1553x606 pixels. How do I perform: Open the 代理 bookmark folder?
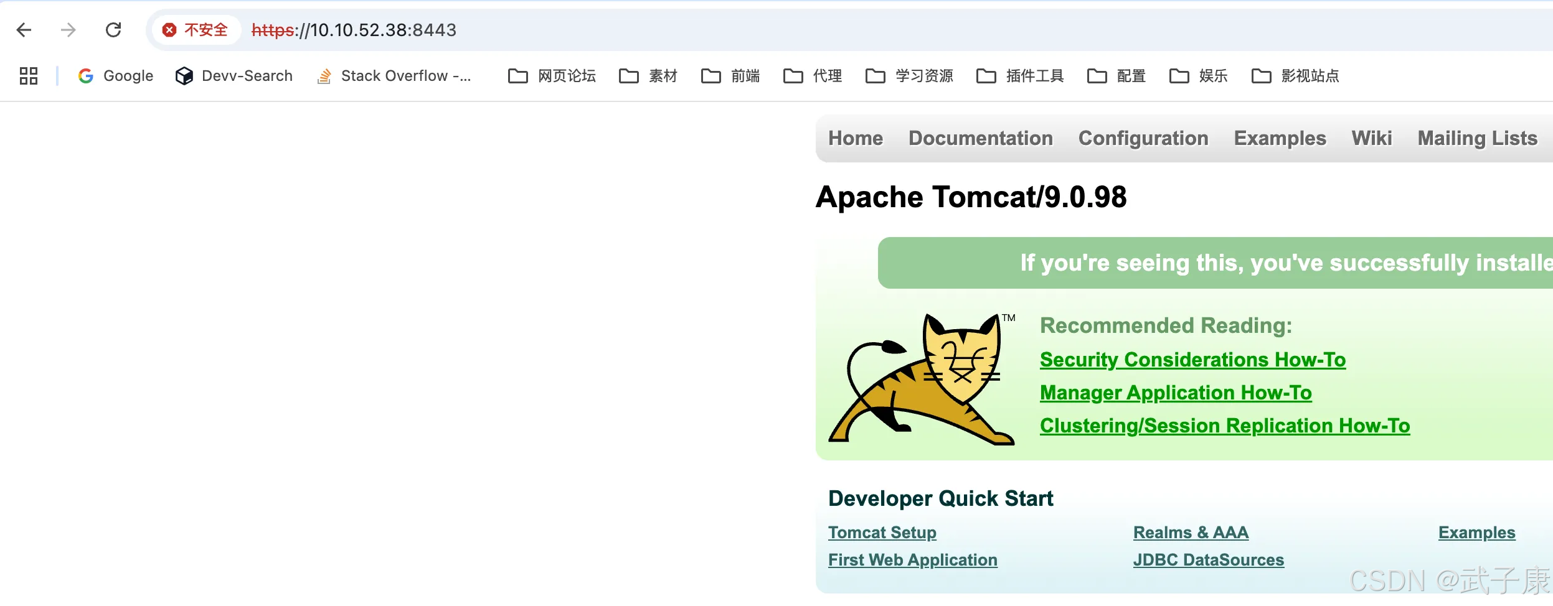click(x=813, y=76)
